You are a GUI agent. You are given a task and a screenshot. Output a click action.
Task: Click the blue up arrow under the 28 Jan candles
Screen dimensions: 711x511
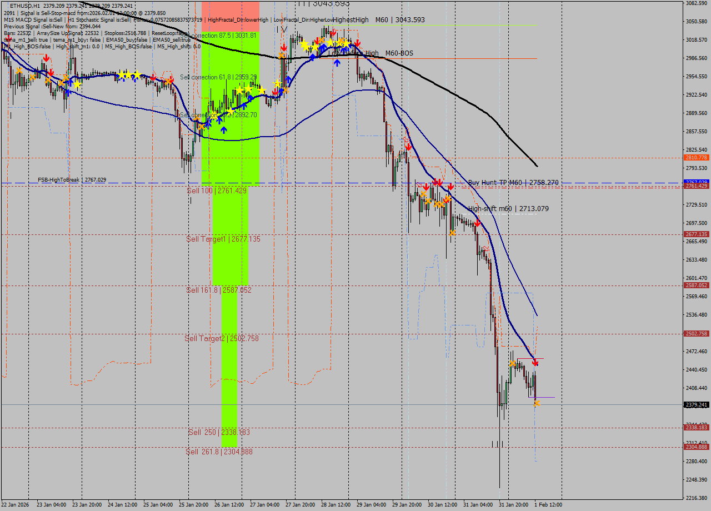point(337,63)
